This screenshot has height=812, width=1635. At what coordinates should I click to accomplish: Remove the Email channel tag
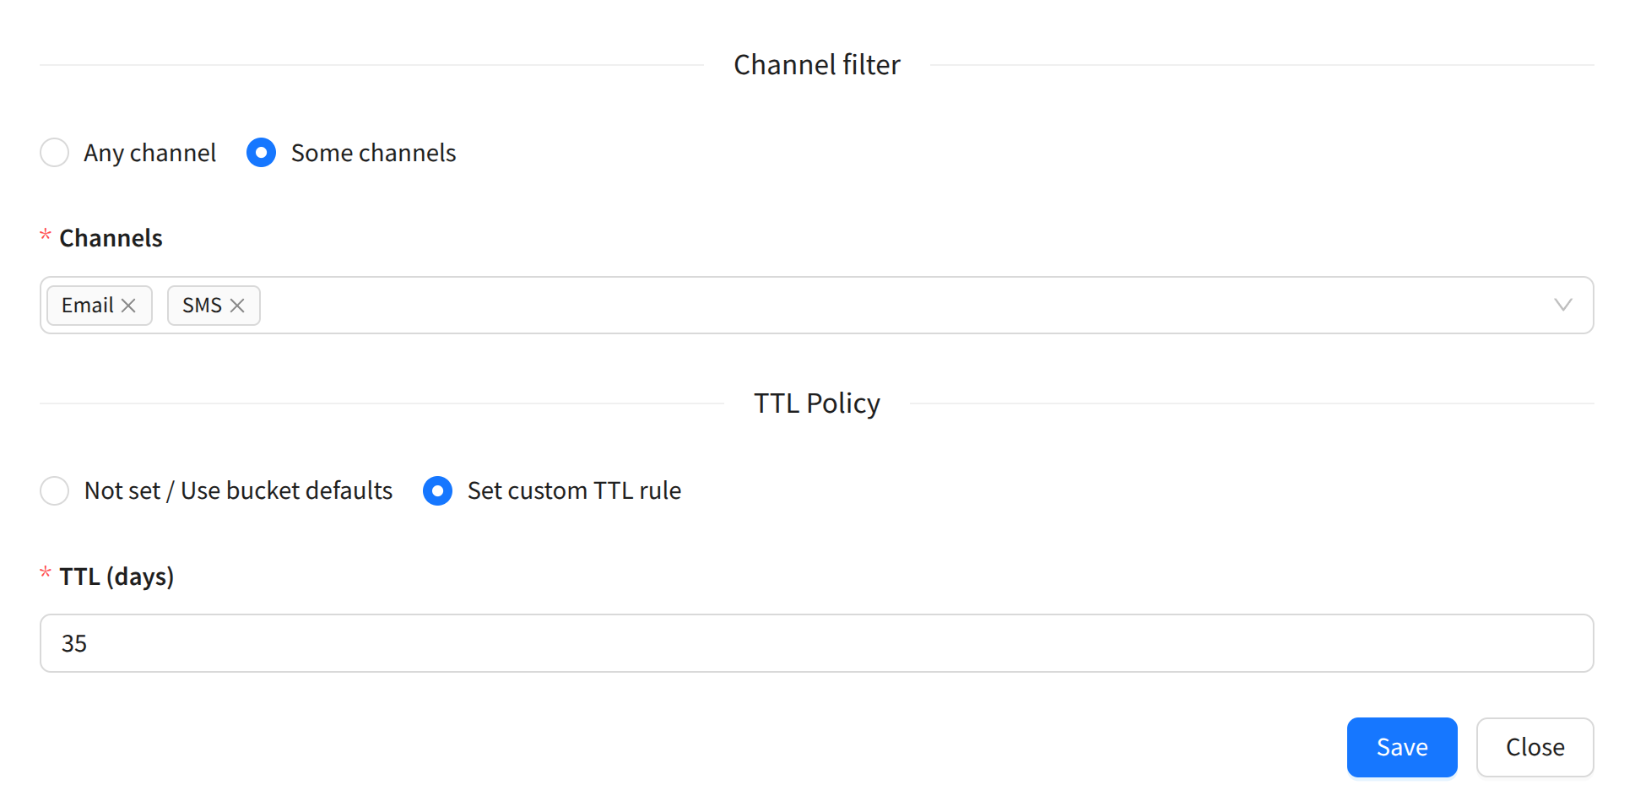click(x=128, y=306)
